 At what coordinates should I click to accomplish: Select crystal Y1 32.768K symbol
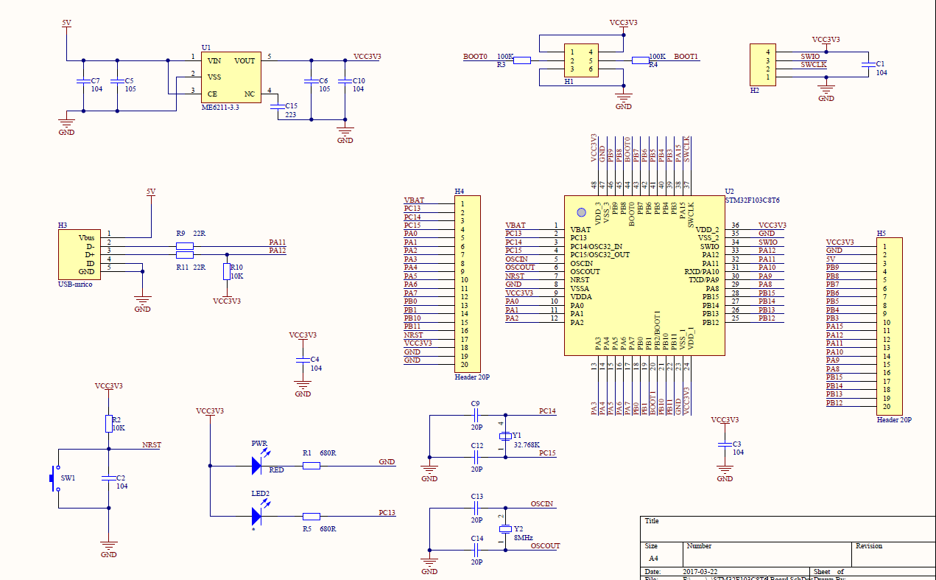505,436
